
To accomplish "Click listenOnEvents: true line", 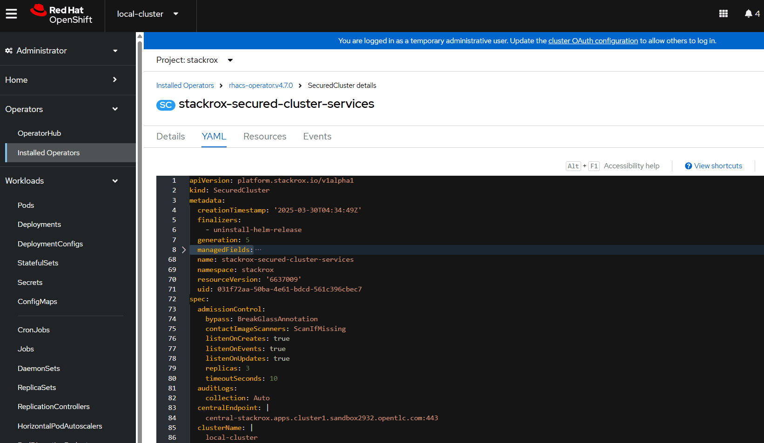I will click(246, 349).
